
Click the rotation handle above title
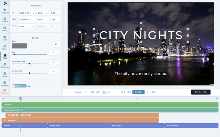141,23
